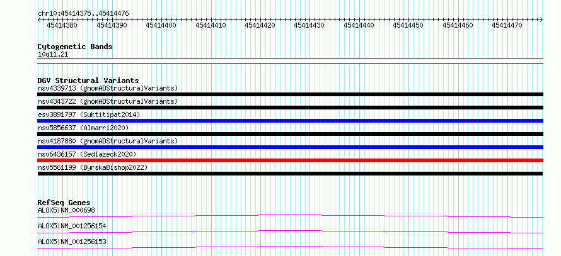Select the black bar under nsv5856637
Viewport: 561px width, 256px height.
[x=290, y=134]
